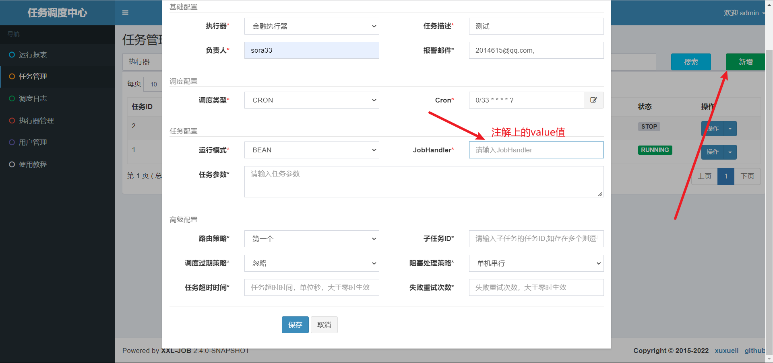
Task: Click the 调度日志 sidebar circle icon
Action: [12, 98]
